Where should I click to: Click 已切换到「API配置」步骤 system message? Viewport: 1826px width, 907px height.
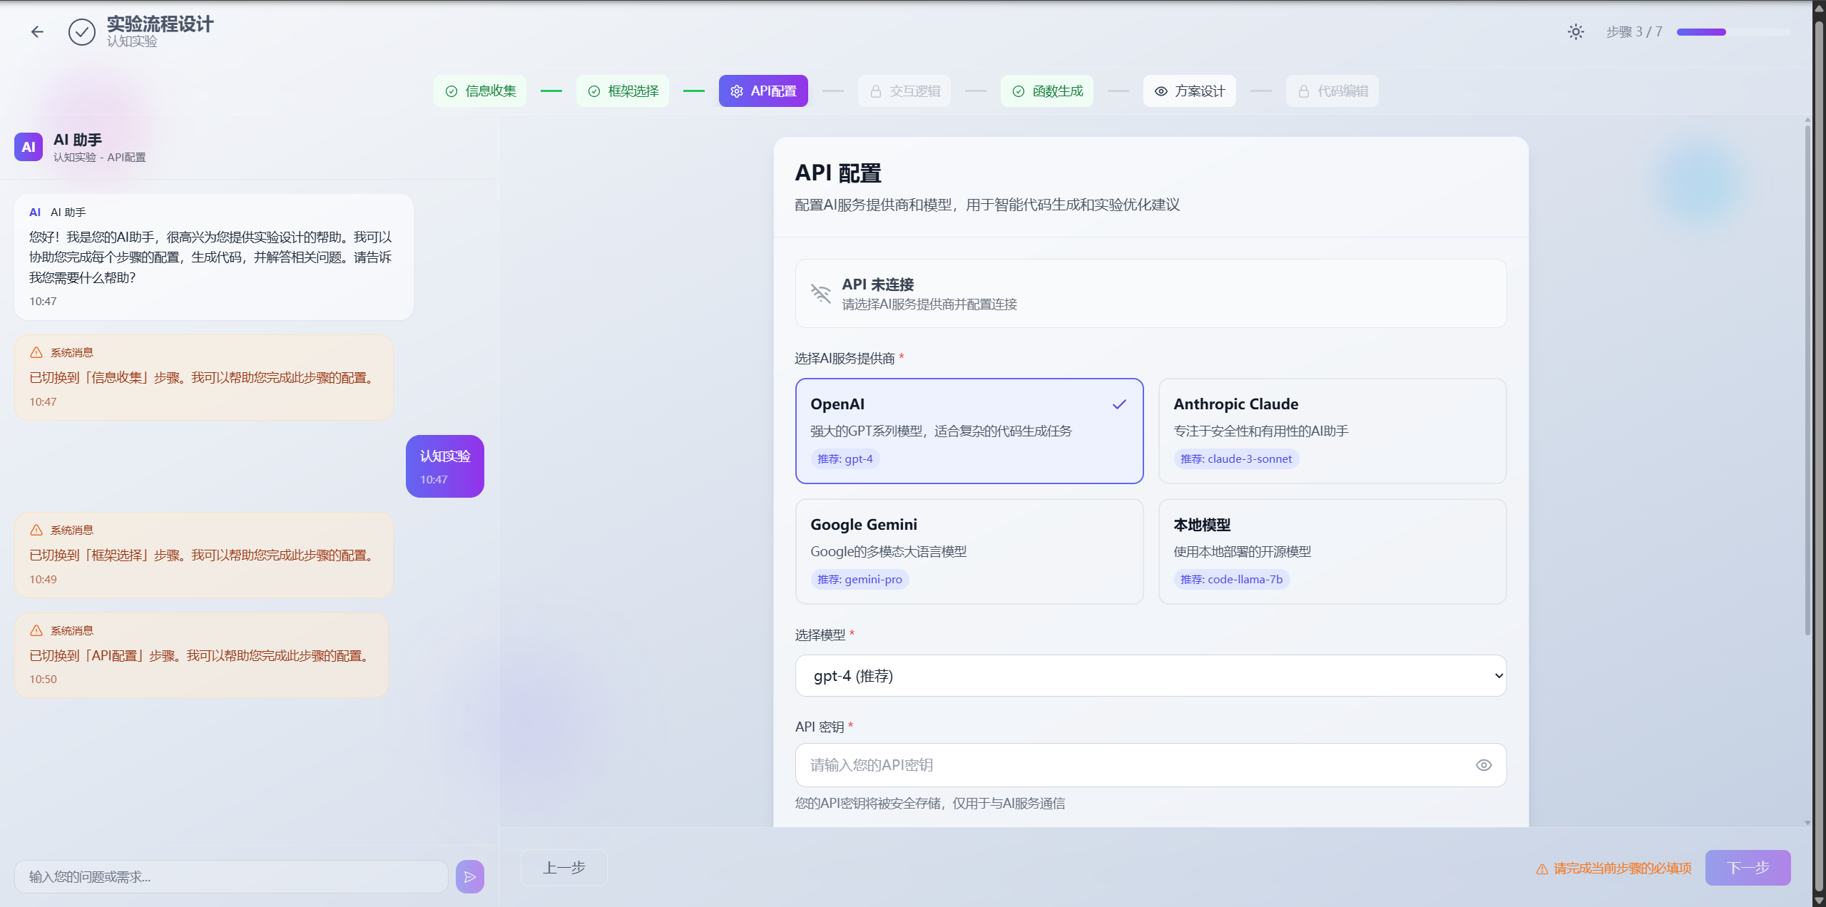point(201,655)
